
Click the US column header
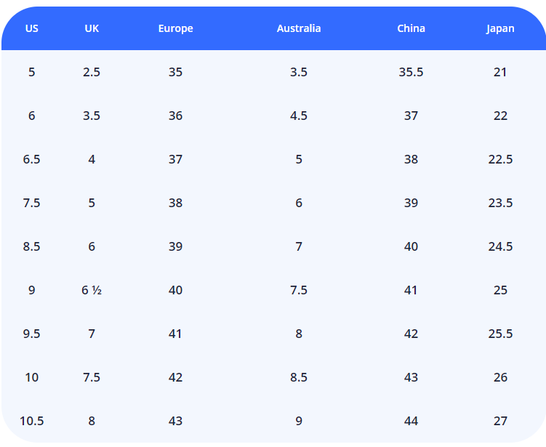(31, 28)
